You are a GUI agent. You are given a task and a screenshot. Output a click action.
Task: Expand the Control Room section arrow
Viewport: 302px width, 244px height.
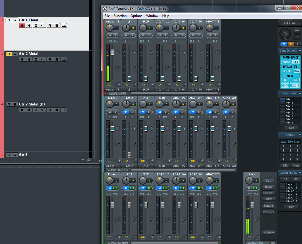click(246, 243)
